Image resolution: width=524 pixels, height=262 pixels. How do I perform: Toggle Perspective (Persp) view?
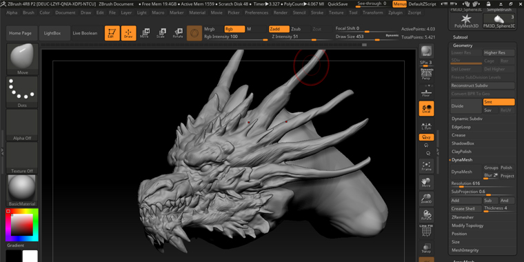426,75
